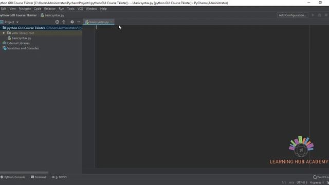Open the Tools menu
329x185 pixels.
71,9
